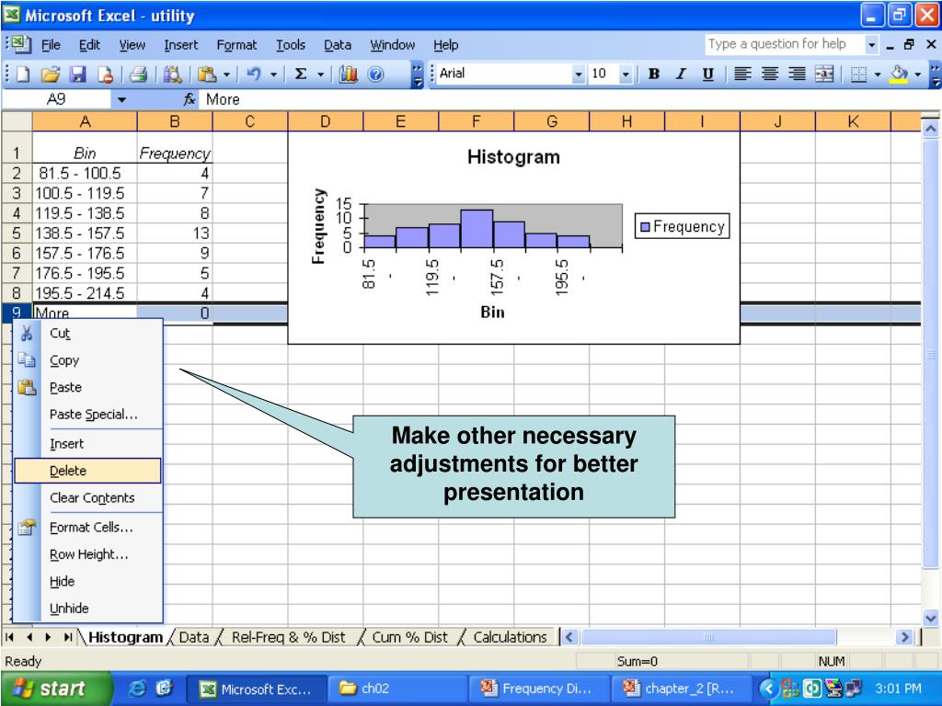This screenshot has height=706, width=942.
Task: Toggle Underline formatting
Action: pyautogui.click(x=708, y=74)
